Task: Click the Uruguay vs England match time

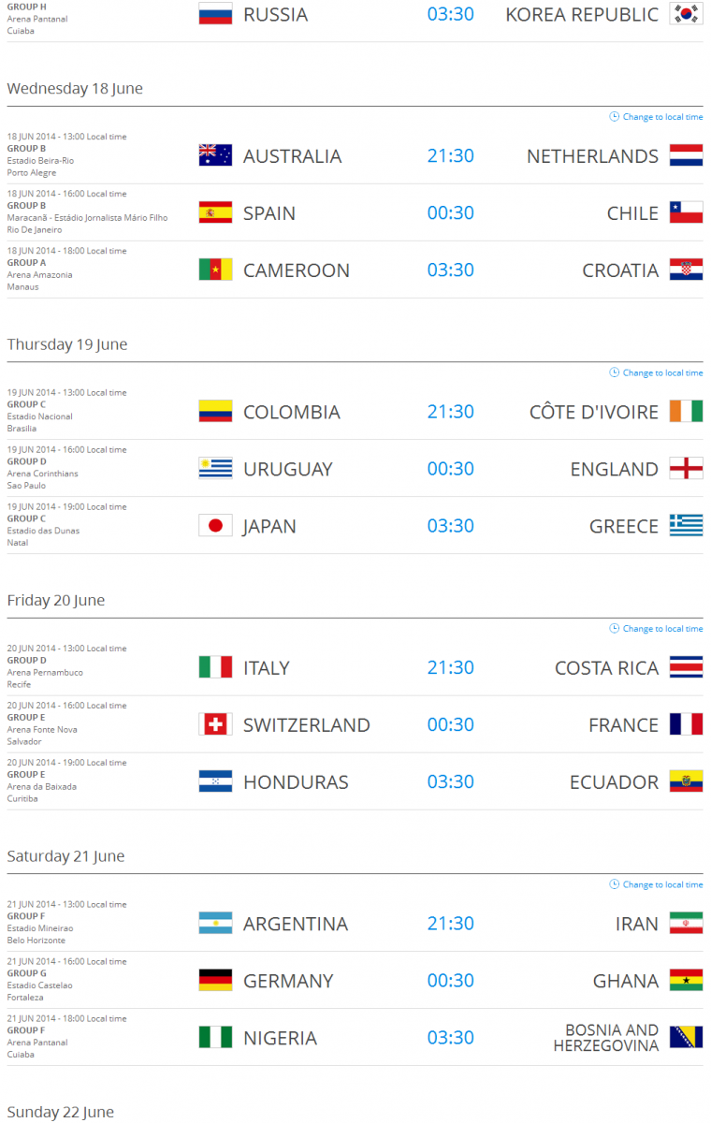Action: click(x=450, y=468)
